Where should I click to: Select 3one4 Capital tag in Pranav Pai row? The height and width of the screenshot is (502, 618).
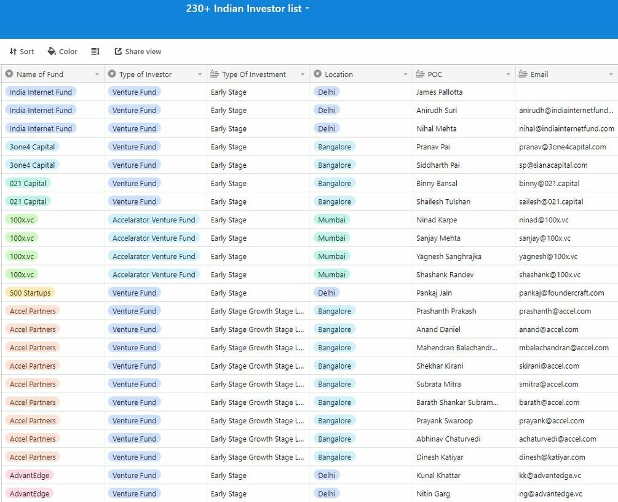point(33,147)
